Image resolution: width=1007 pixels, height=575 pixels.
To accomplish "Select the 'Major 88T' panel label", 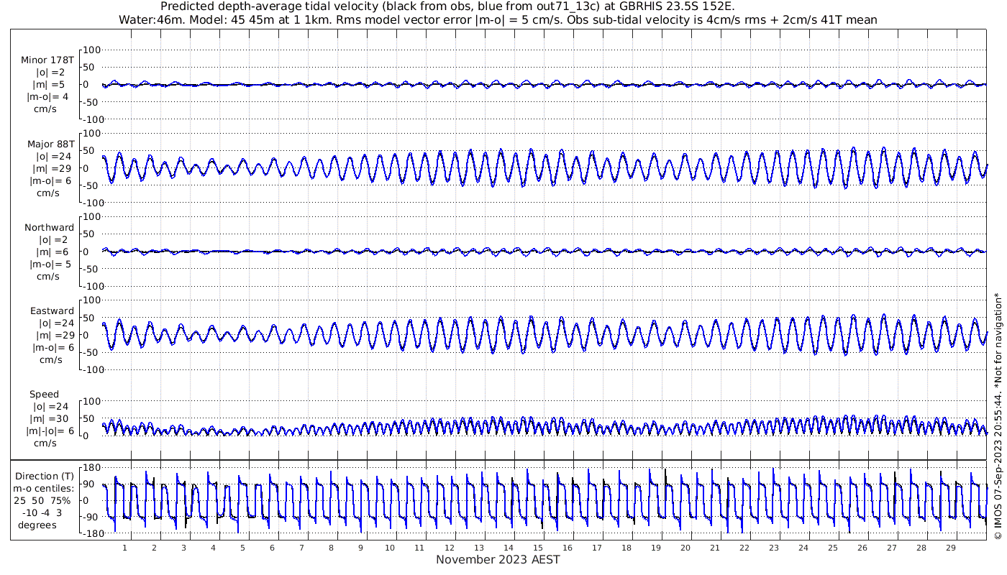I will point(50,144).
